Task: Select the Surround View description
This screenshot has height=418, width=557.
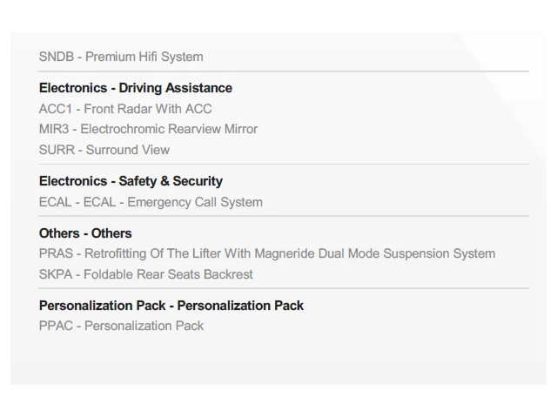Action: pos(127,150)
